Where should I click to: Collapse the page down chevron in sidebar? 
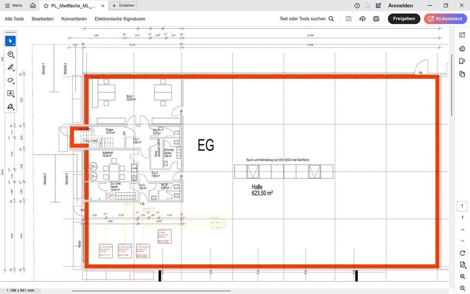pyautogui.click(x=462, y=240)
